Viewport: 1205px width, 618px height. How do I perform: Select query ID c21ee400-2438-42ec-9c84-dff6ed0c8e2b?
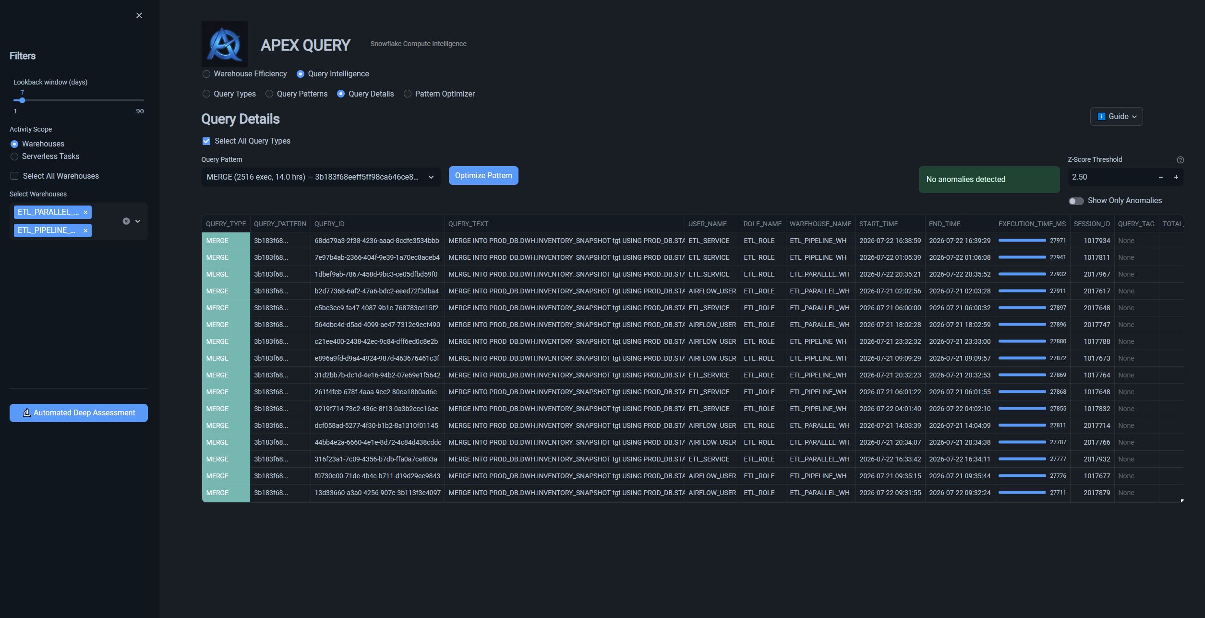[x=377, y=342]
